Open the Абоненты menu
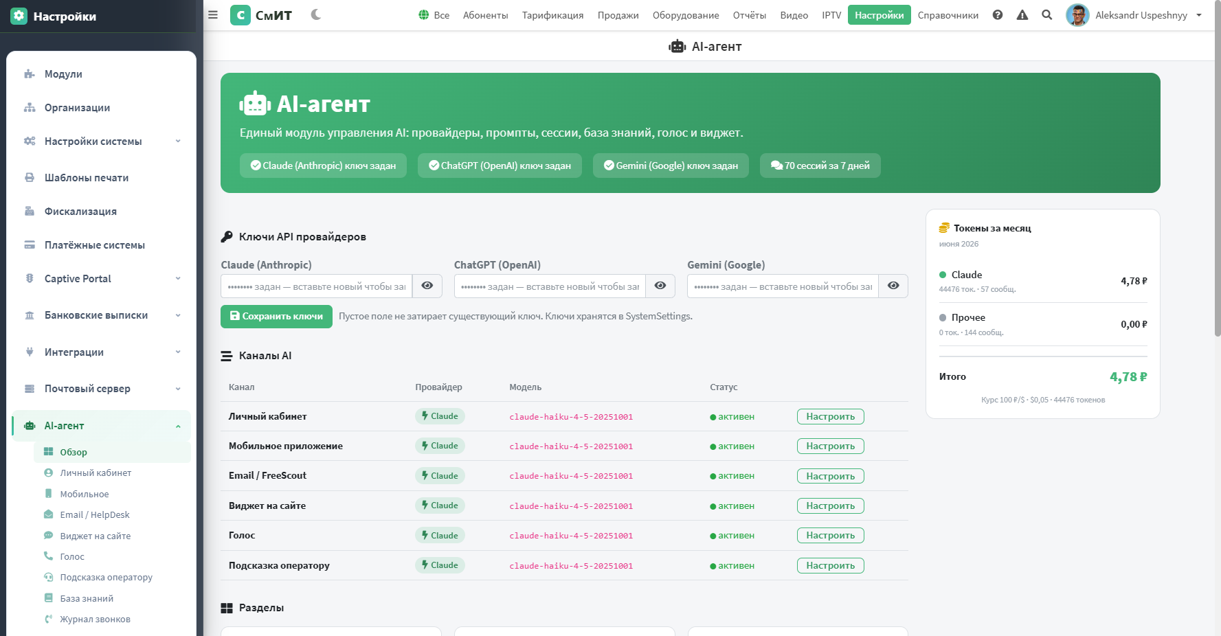Screen dimensions: 1221x636 [486, 15]
